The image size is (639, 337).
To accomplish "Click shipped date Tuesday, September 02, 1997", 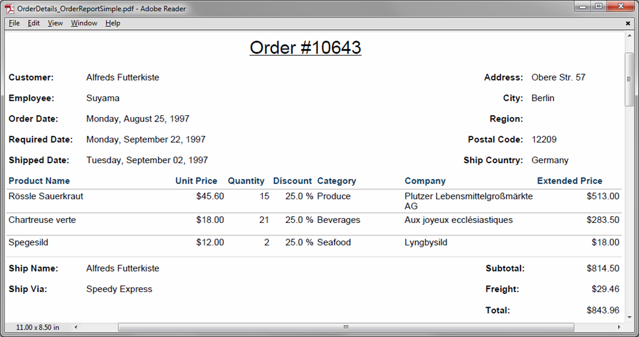I will click(x=147, y=160).
